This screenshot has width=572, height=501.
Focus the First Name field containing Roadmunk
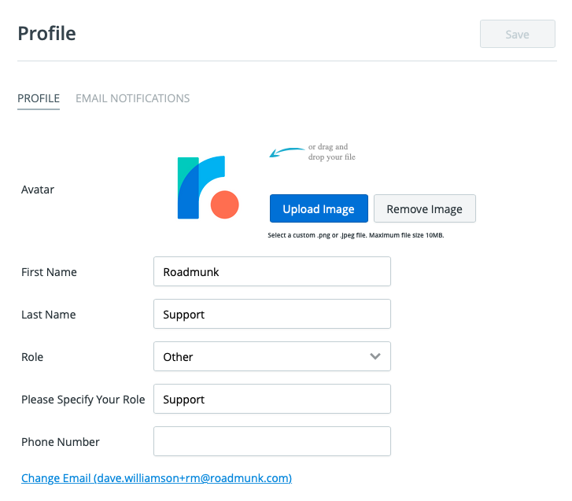click(272, 271)
